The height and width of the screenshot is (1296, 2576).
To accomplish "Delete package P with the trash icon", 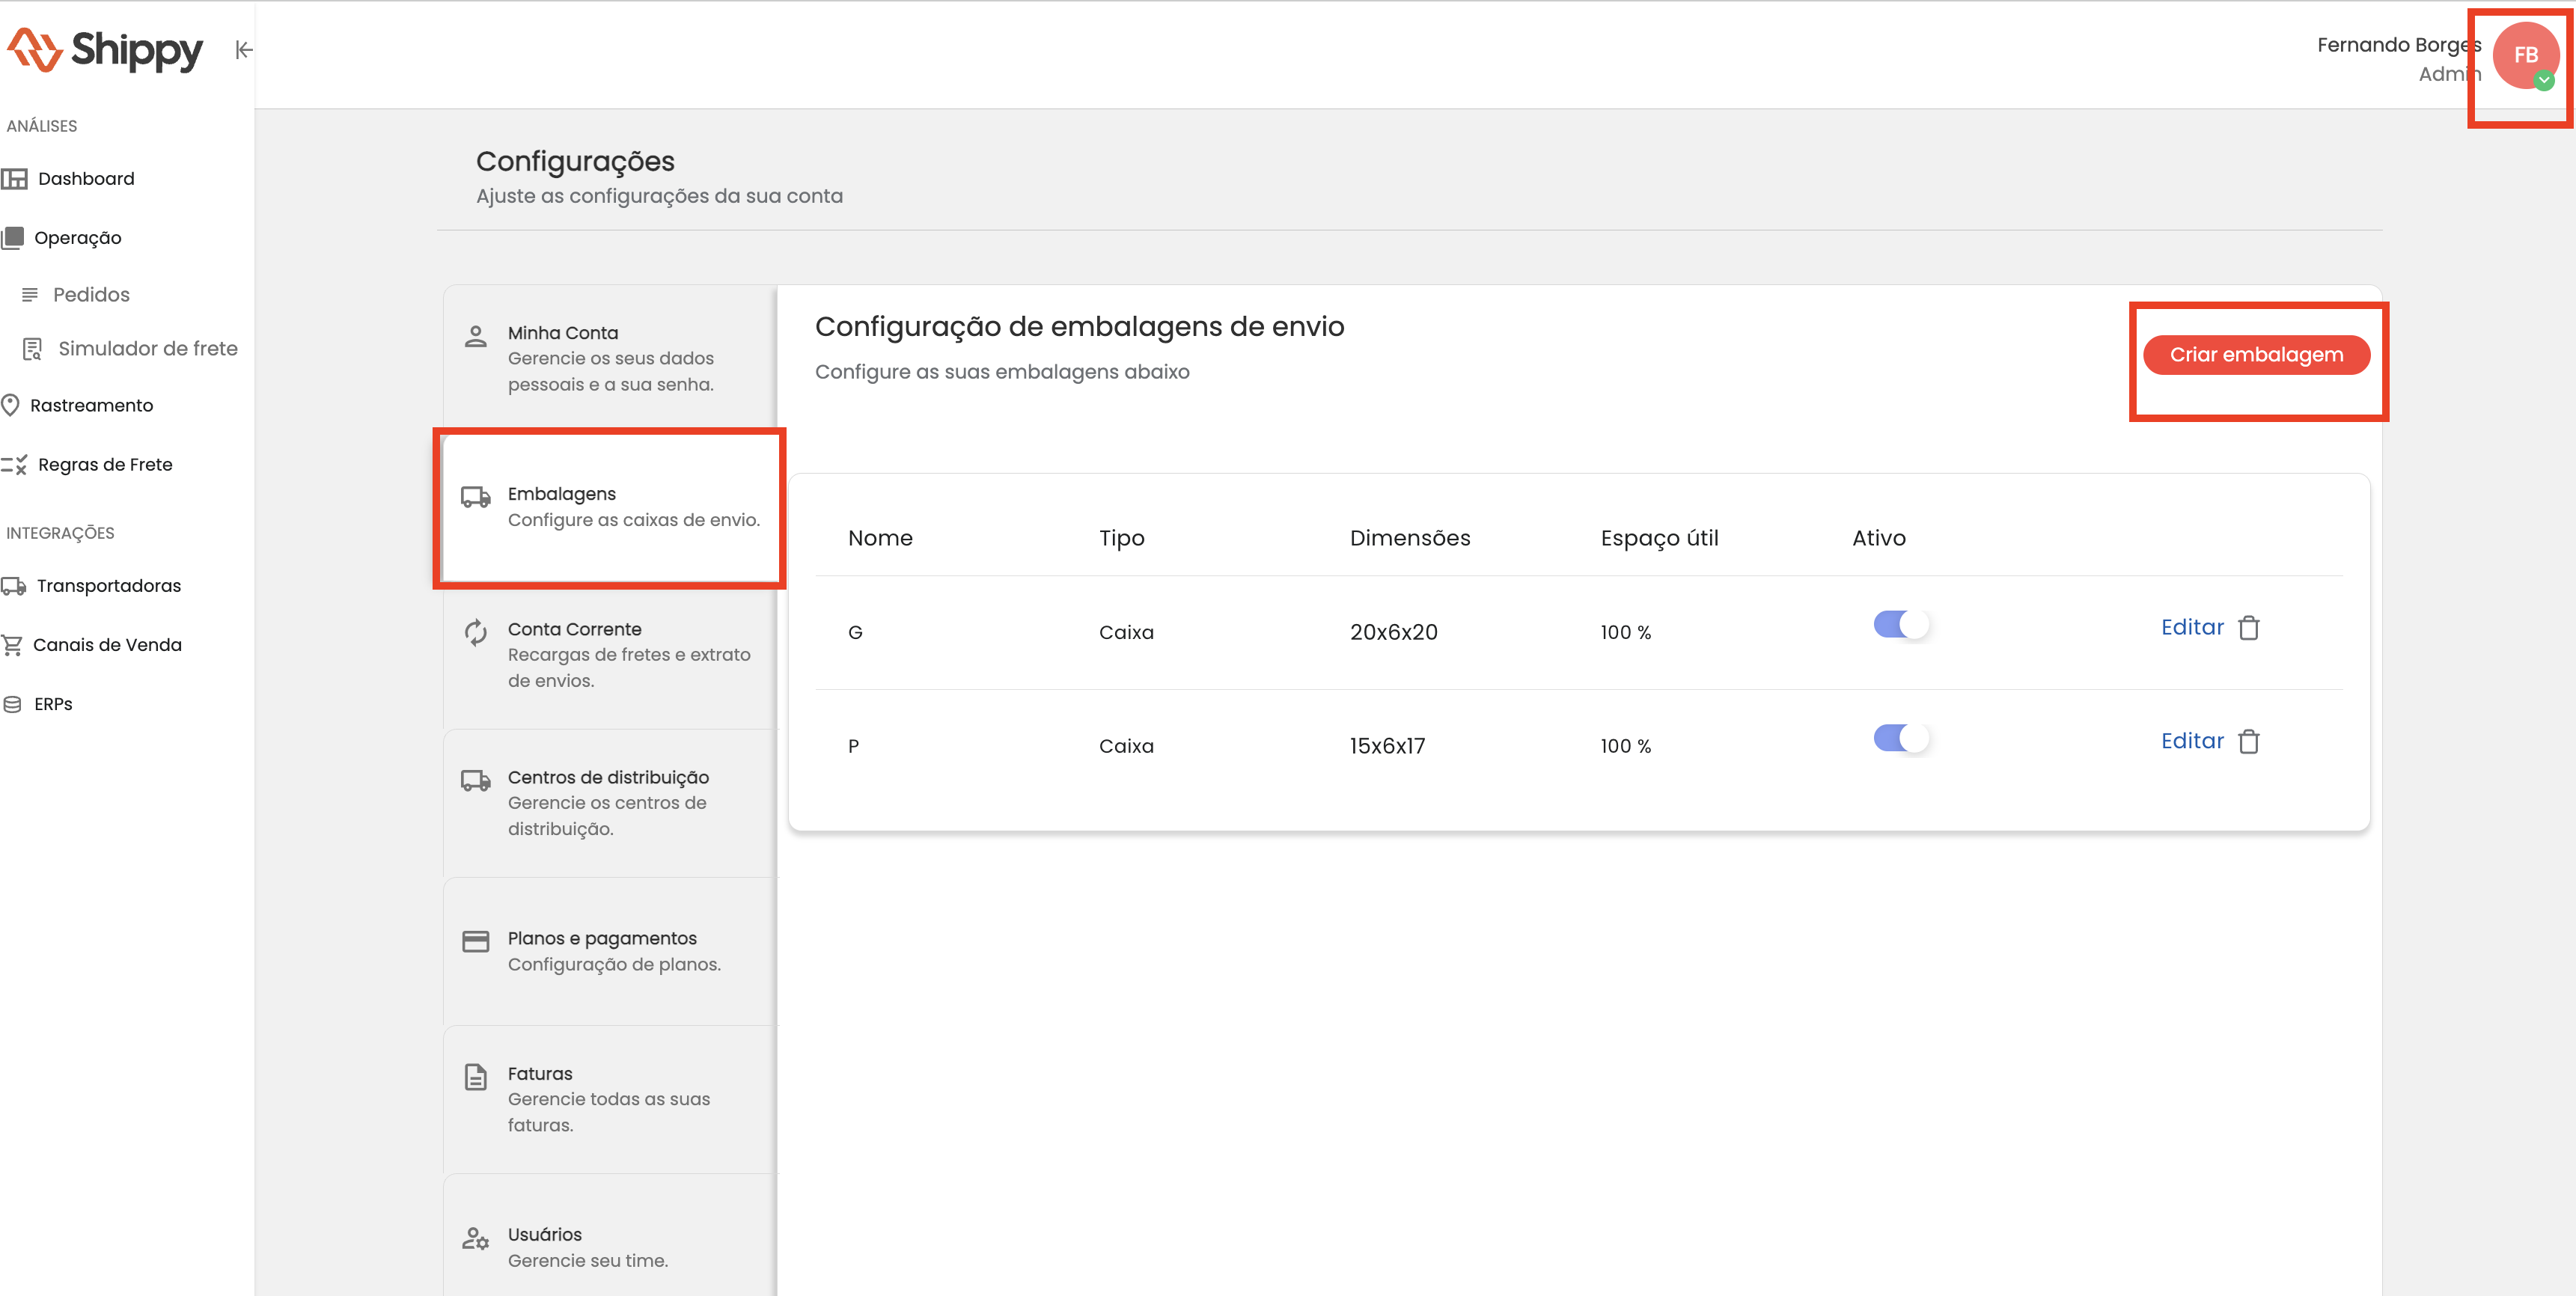I will 2249,742.
